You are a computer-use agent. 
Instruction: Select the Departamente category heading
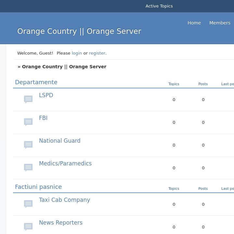point(36,82)
